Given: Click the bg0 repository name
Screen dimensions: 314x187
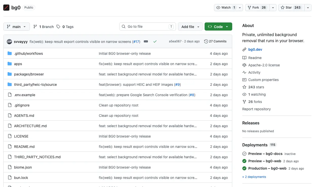Looking at the screenshot, I should point(16,8).
